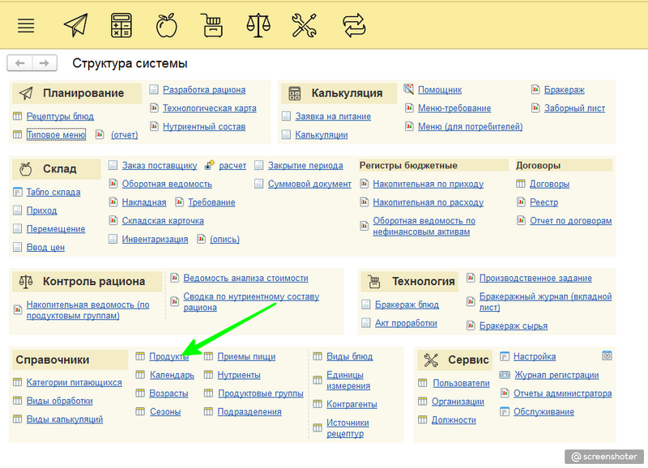Select the apple icon in top toolbar

tap(167, 25)
